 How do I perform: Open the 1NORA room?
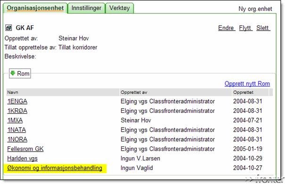click(17, 139)
